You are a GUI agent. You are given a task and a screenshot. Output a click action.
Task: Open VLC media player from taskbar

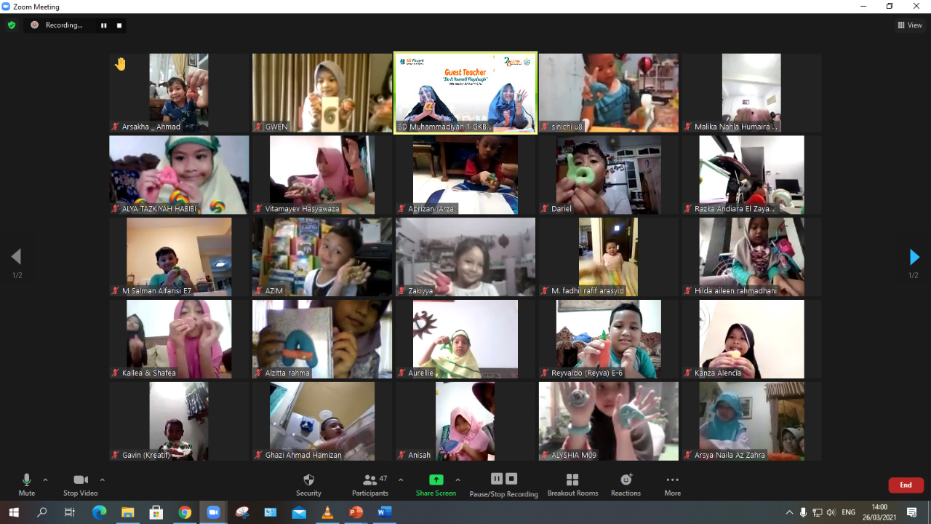point(327,512)
